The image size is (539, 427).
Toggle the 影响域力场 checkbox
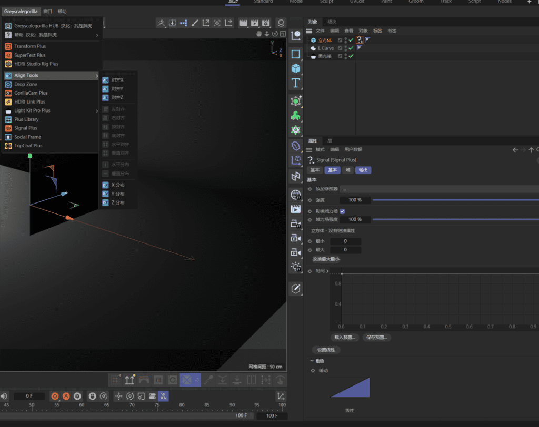point(342,211)
